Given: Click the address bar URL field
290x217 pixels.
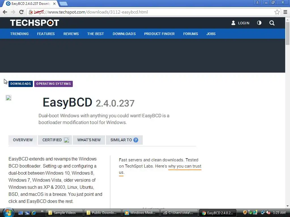Looking at the screenshot, I should coord(153,12).
